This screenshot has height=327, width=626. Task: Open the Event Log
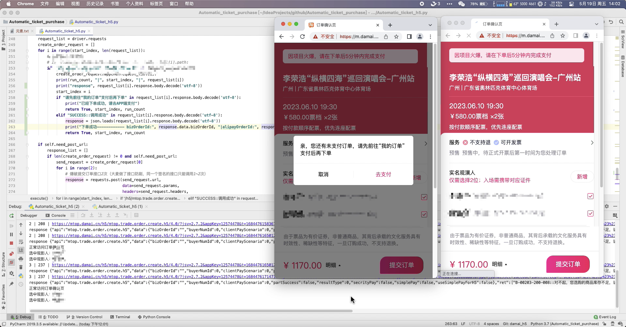point(605,317)
